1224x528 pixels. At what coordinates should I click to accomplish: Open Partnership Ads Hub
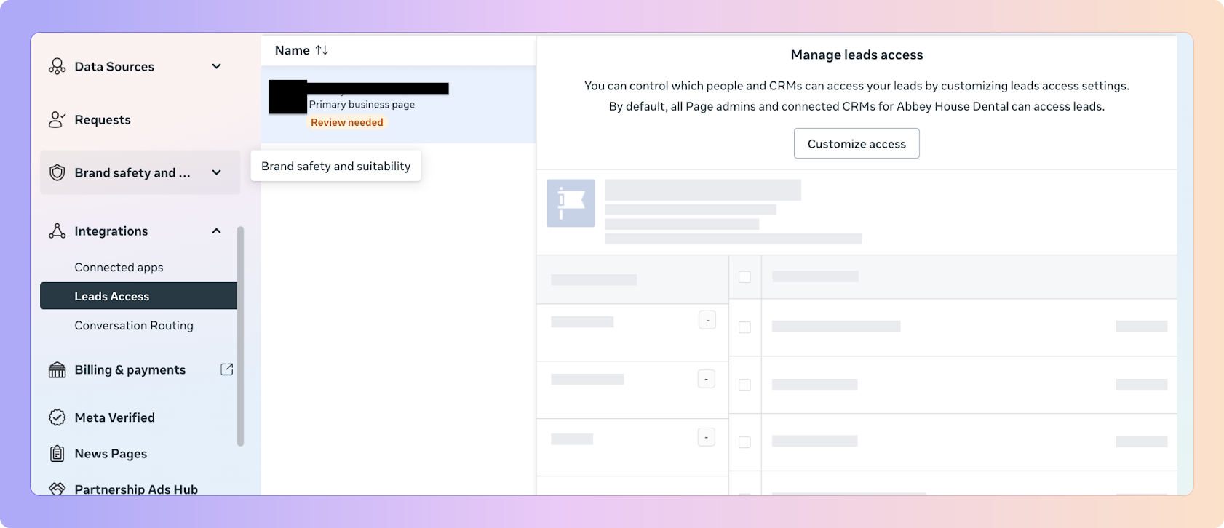click(x=136, y=489)
